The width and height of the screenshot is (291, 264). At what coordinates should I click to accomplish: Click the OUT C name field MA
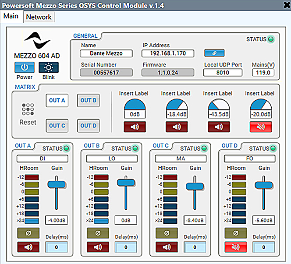point(181,158)
